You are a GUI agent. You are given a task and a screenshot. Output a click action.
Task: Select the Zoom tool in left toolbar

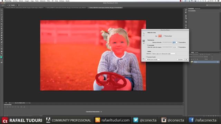tap(1, 53)
